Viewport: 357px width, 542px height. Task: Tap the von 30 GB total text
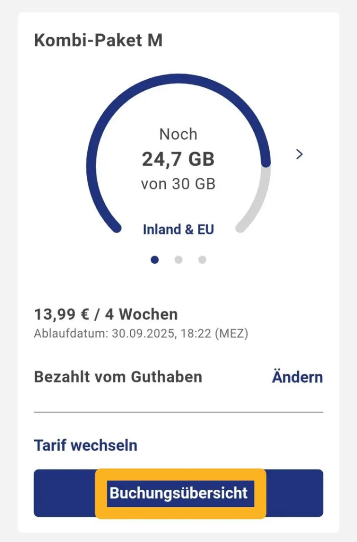tap(178, 184)
